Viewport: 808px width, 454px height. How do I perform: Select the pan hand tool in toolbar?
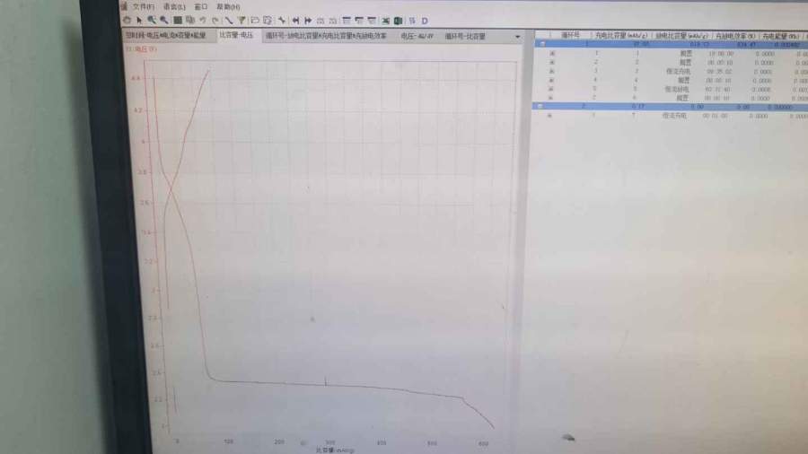[127, 20]
